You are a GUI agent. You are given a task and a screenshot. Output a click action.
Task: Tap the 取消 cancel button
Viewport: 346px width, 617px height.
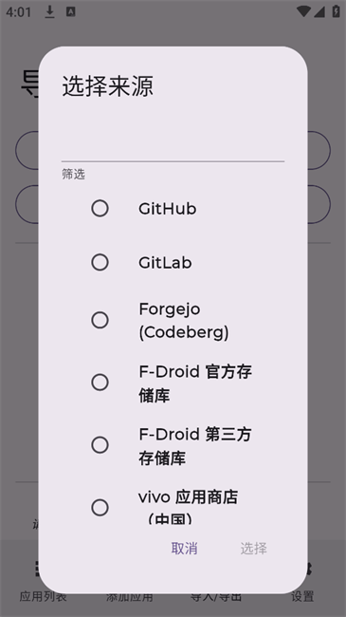point(185,548)
